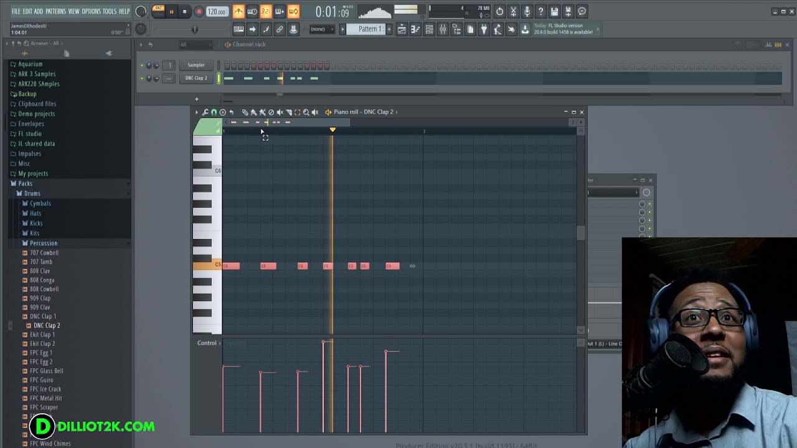
Task: Click the undo history circular arrow icon
Action: 499,11
